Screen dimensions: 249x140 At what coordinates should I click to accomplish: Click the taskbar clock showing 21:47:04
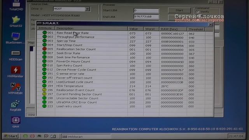point(236,136)
